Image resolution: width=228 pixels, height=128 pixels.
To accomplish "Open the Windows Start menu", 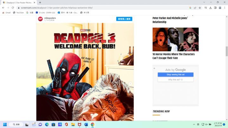I will tap(5, 125).
